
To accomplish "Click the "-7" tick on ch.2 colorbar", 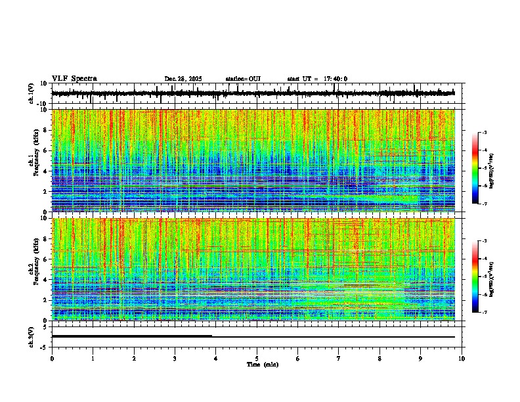I will click(485, 312).
